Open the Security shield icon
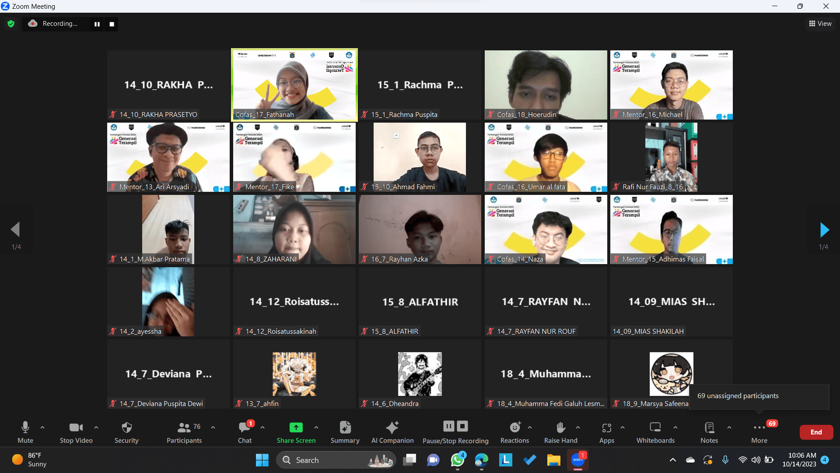 (x=126, y=428)
